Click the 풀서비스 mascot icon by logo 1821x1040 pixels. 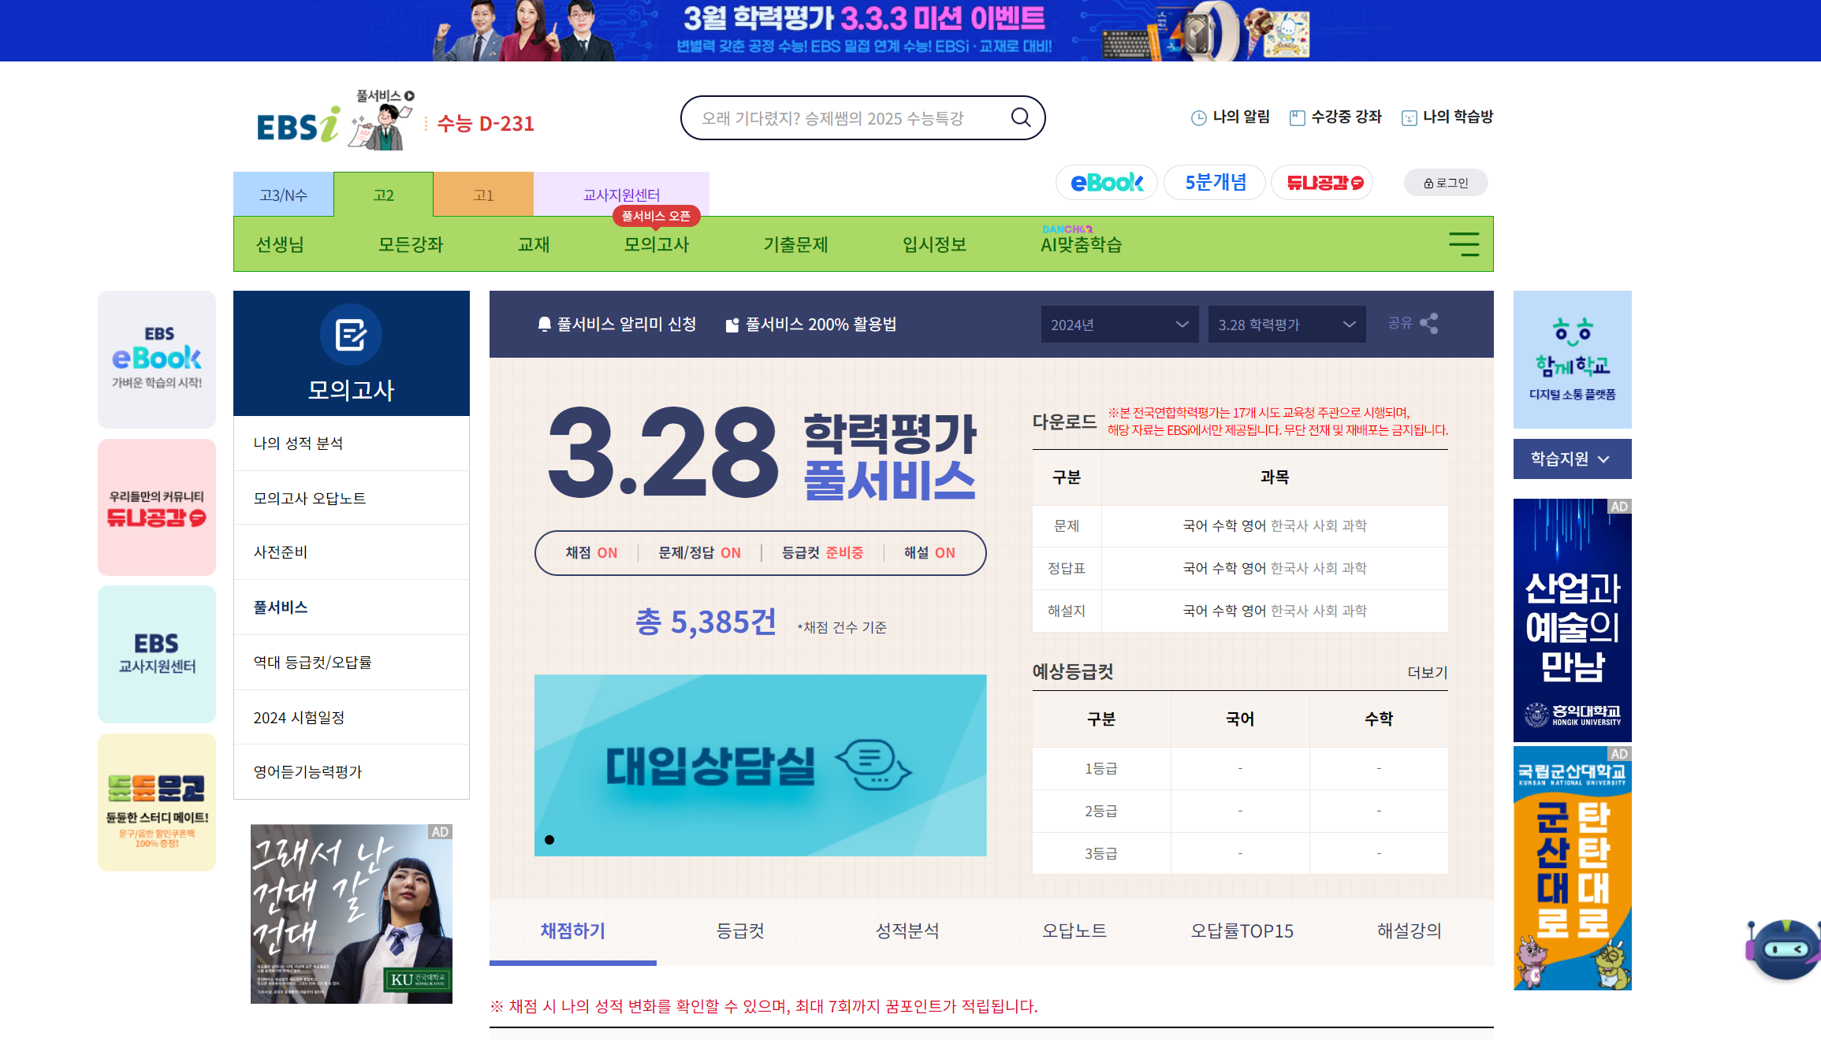point(383,120)
